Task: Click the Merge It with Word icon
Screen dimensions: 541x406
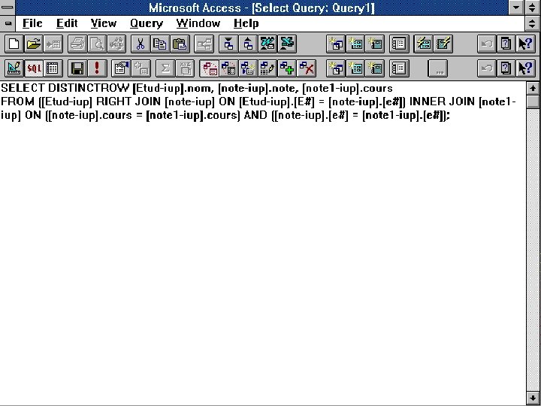Action: (267, 44)
